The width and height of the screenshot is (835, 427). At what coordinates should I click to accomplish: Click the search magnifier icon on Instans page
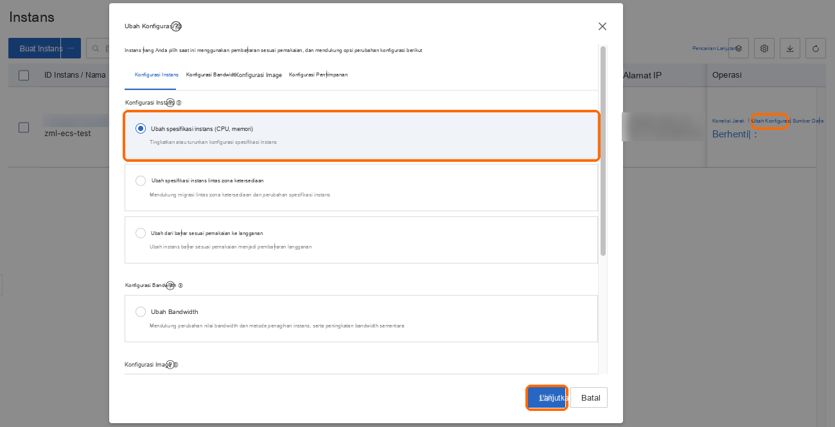96,48
